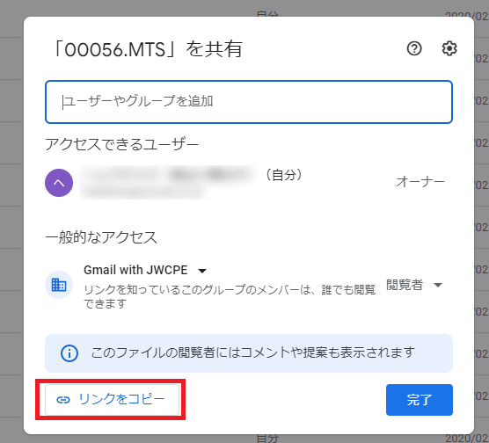Open the help question mark icon
The height and width of the screenshot is (443, 489).
[x=414, y=48]
